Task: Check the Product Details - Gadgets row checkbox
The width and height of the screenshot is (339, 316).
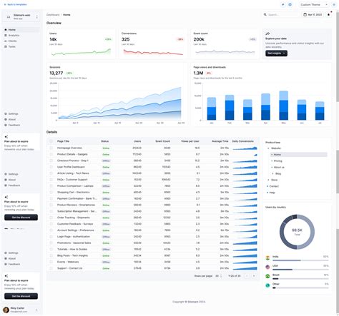Action: point(51,154)
